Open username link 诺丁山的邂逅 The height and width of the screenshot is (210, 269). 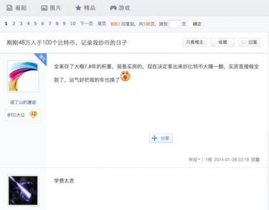tap(23, 102)
